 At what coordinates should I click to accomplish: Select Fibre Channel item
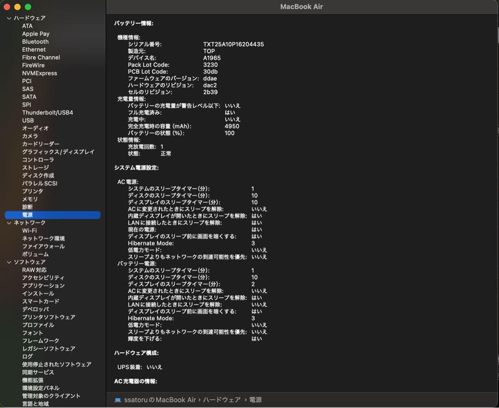tap(41, 58)
